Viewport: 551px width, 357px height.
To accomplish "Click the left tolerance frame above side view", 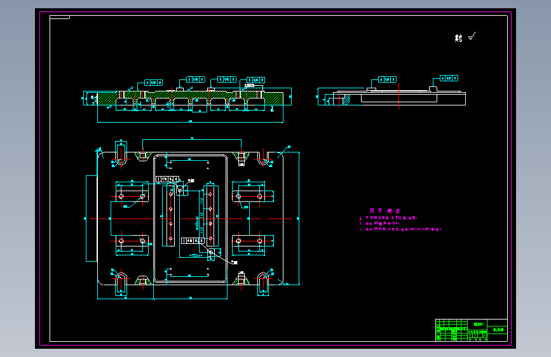I will (387, 79).
